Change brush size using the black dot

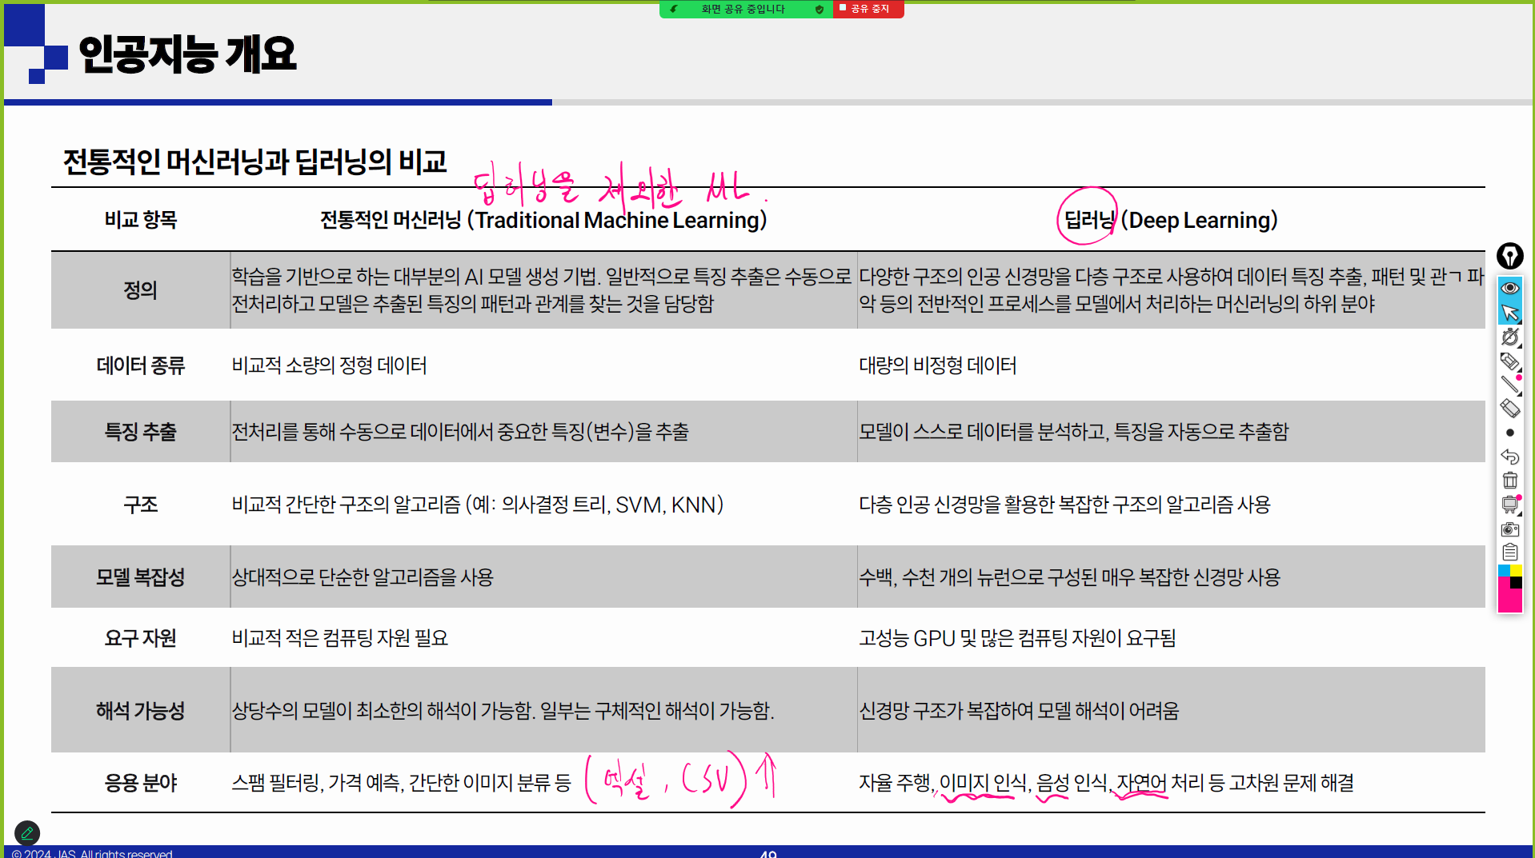(x=1509, y=433)
